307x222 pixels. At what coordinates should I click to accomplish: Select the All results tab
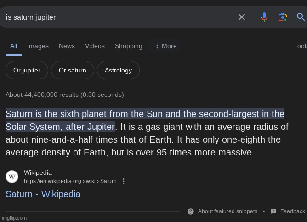click(13, 46)
